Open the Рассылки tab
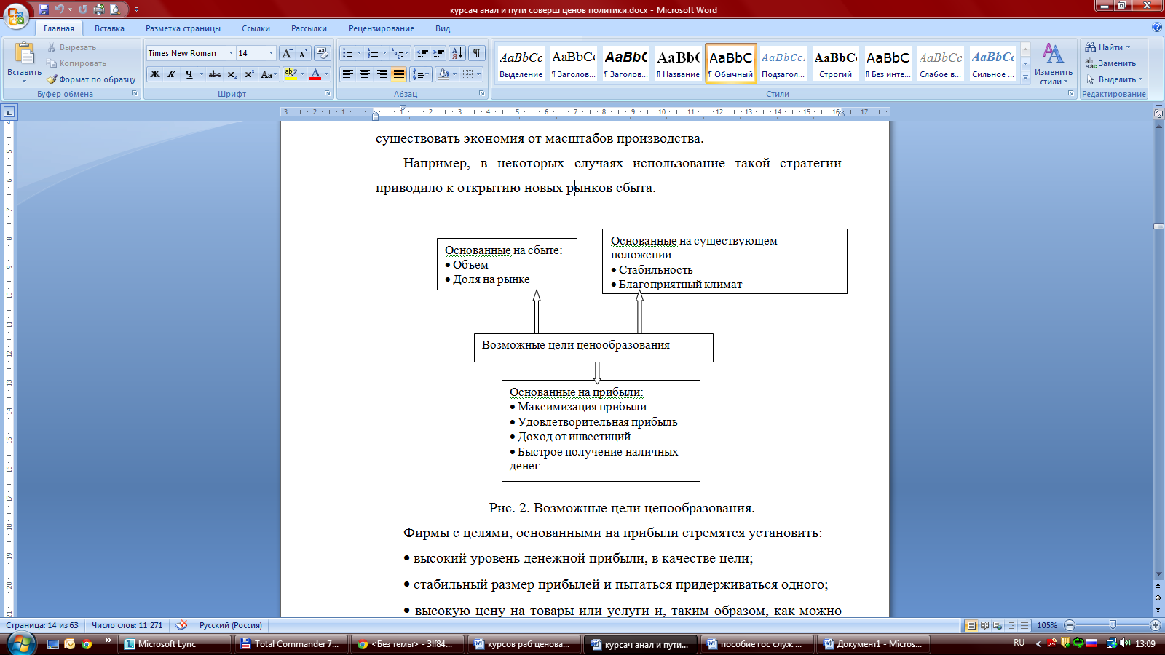 (x=309, y=28)
